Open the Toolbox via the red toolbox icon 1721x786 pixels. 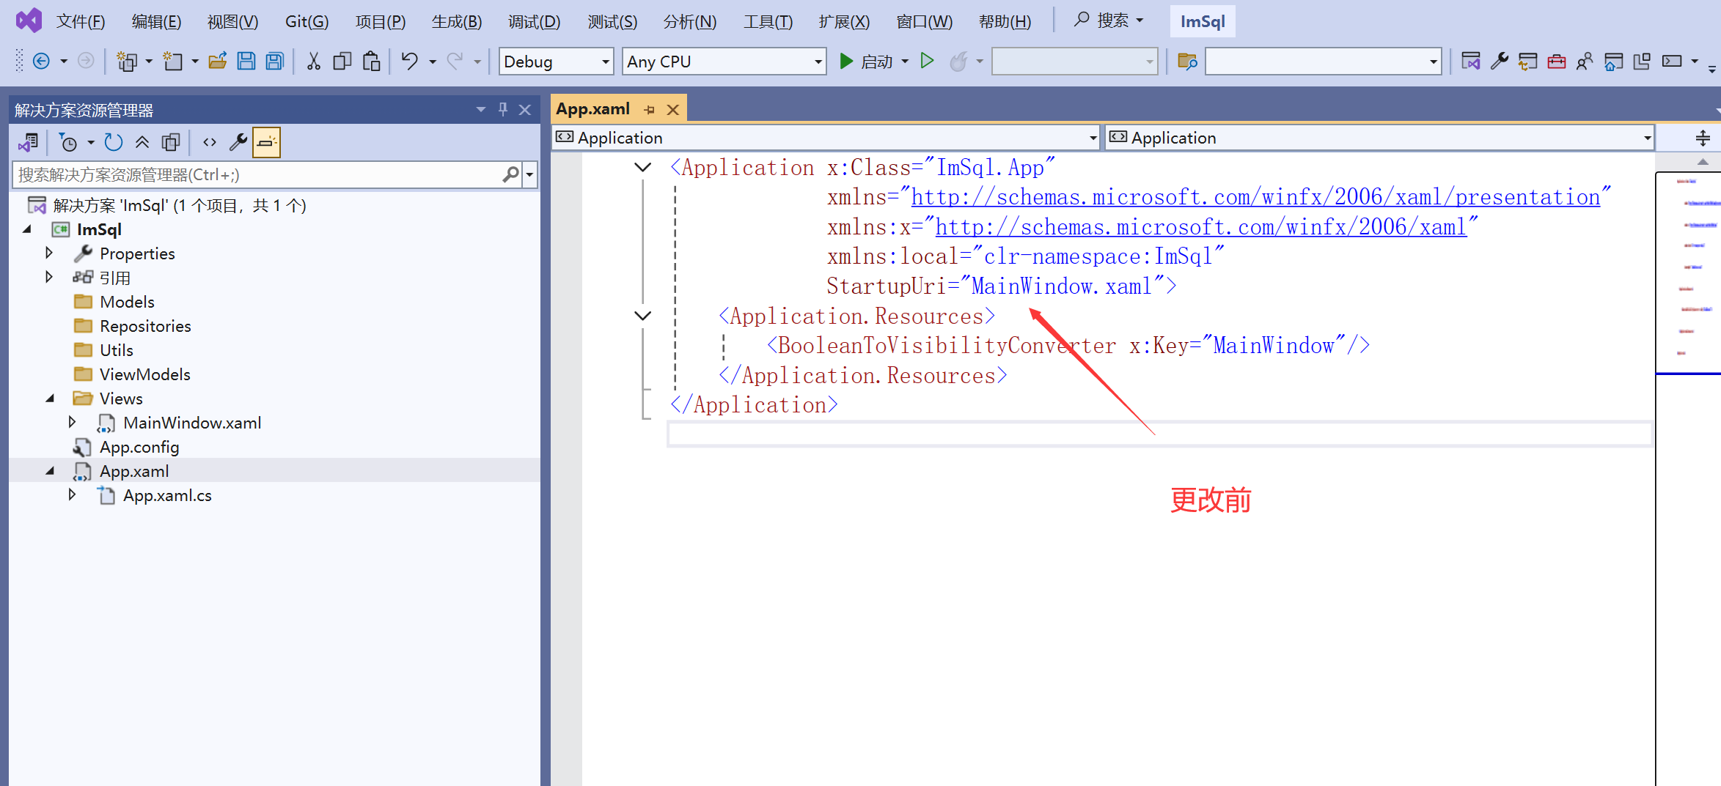1557,62
